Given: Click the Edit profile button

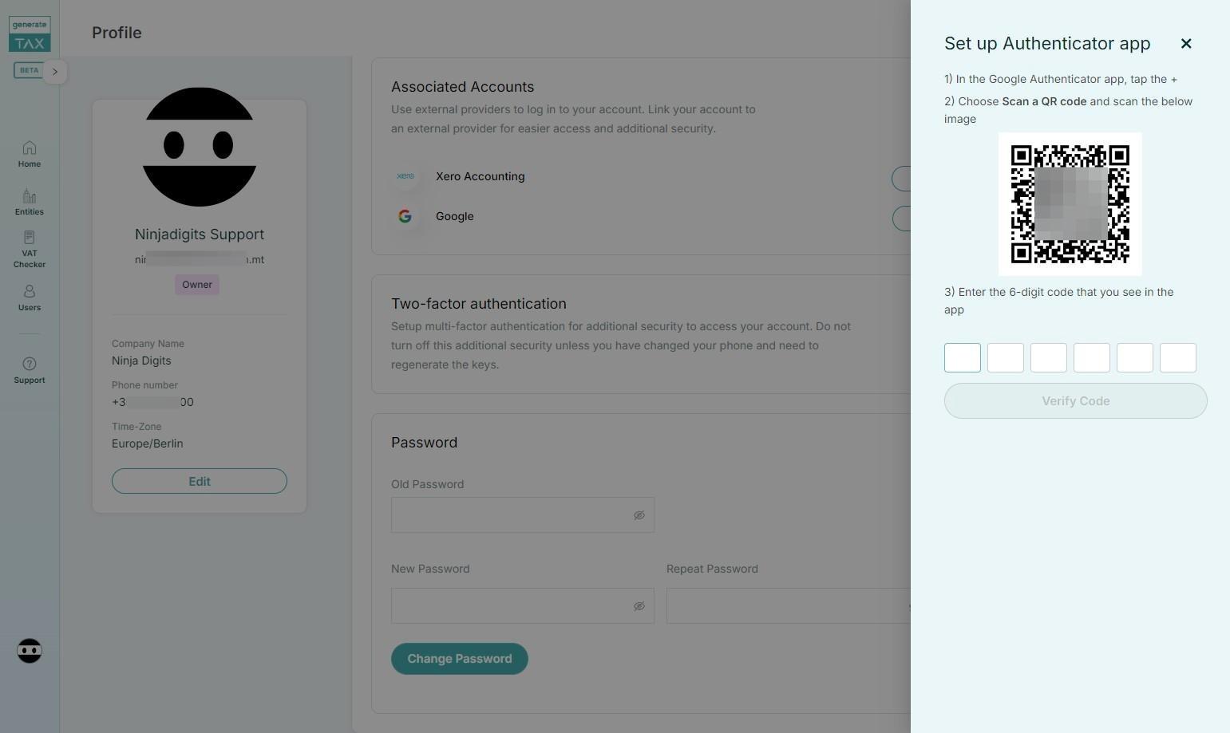Looking at the screenshot, I should (200, 481).
